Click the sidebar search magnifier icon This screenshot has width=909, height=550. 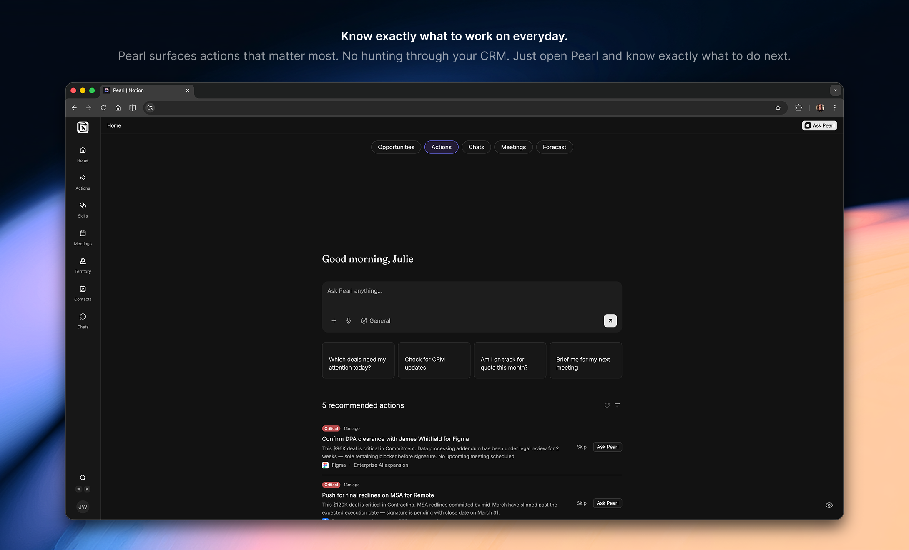[x=83, y=478]
